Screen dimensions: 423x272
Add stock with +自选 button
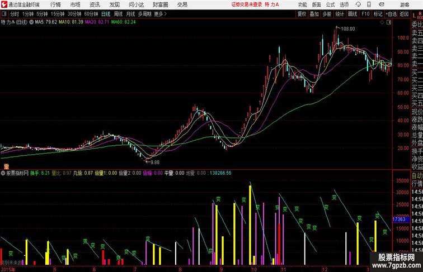pyautogui.click(x=391, y=14)
